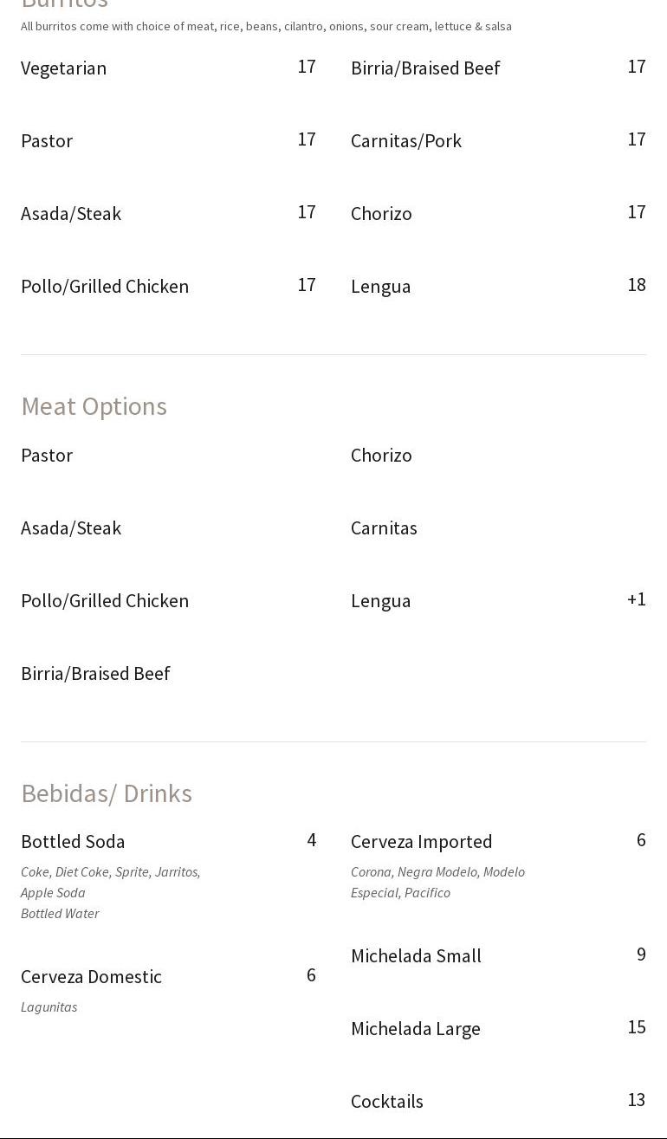Click the price 15 for Michelada Large
The image size is (667, 1139).
pos(637,1027)
